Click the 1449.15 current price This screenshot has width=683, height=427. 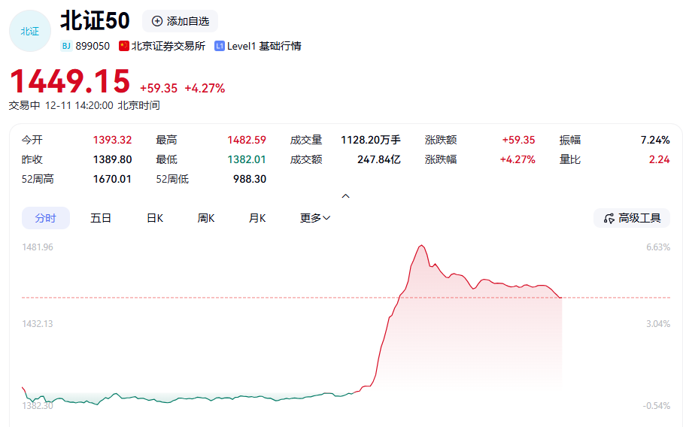pos(70,81)
